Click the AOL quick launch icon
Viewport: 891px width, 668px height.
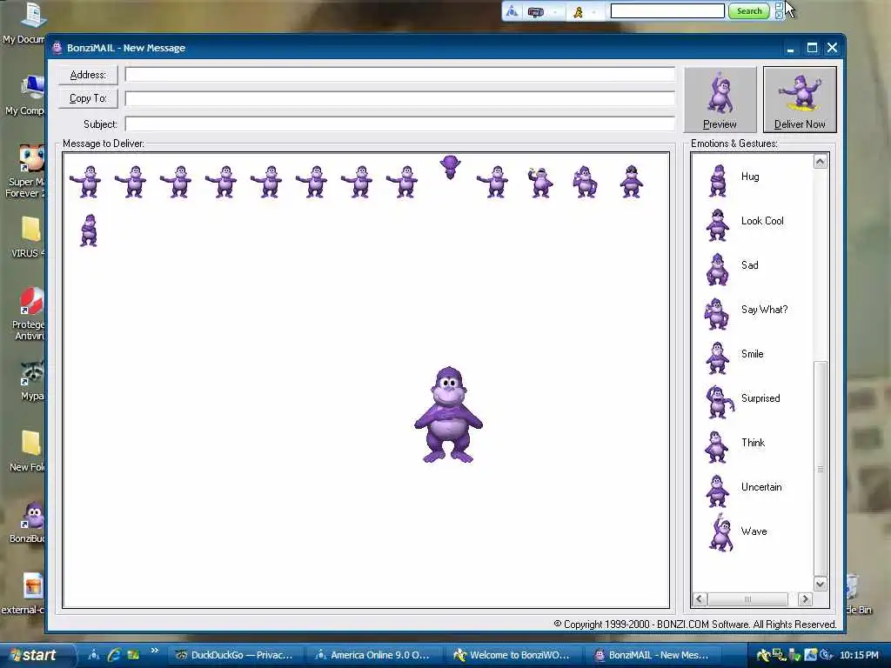pos(94,655)
